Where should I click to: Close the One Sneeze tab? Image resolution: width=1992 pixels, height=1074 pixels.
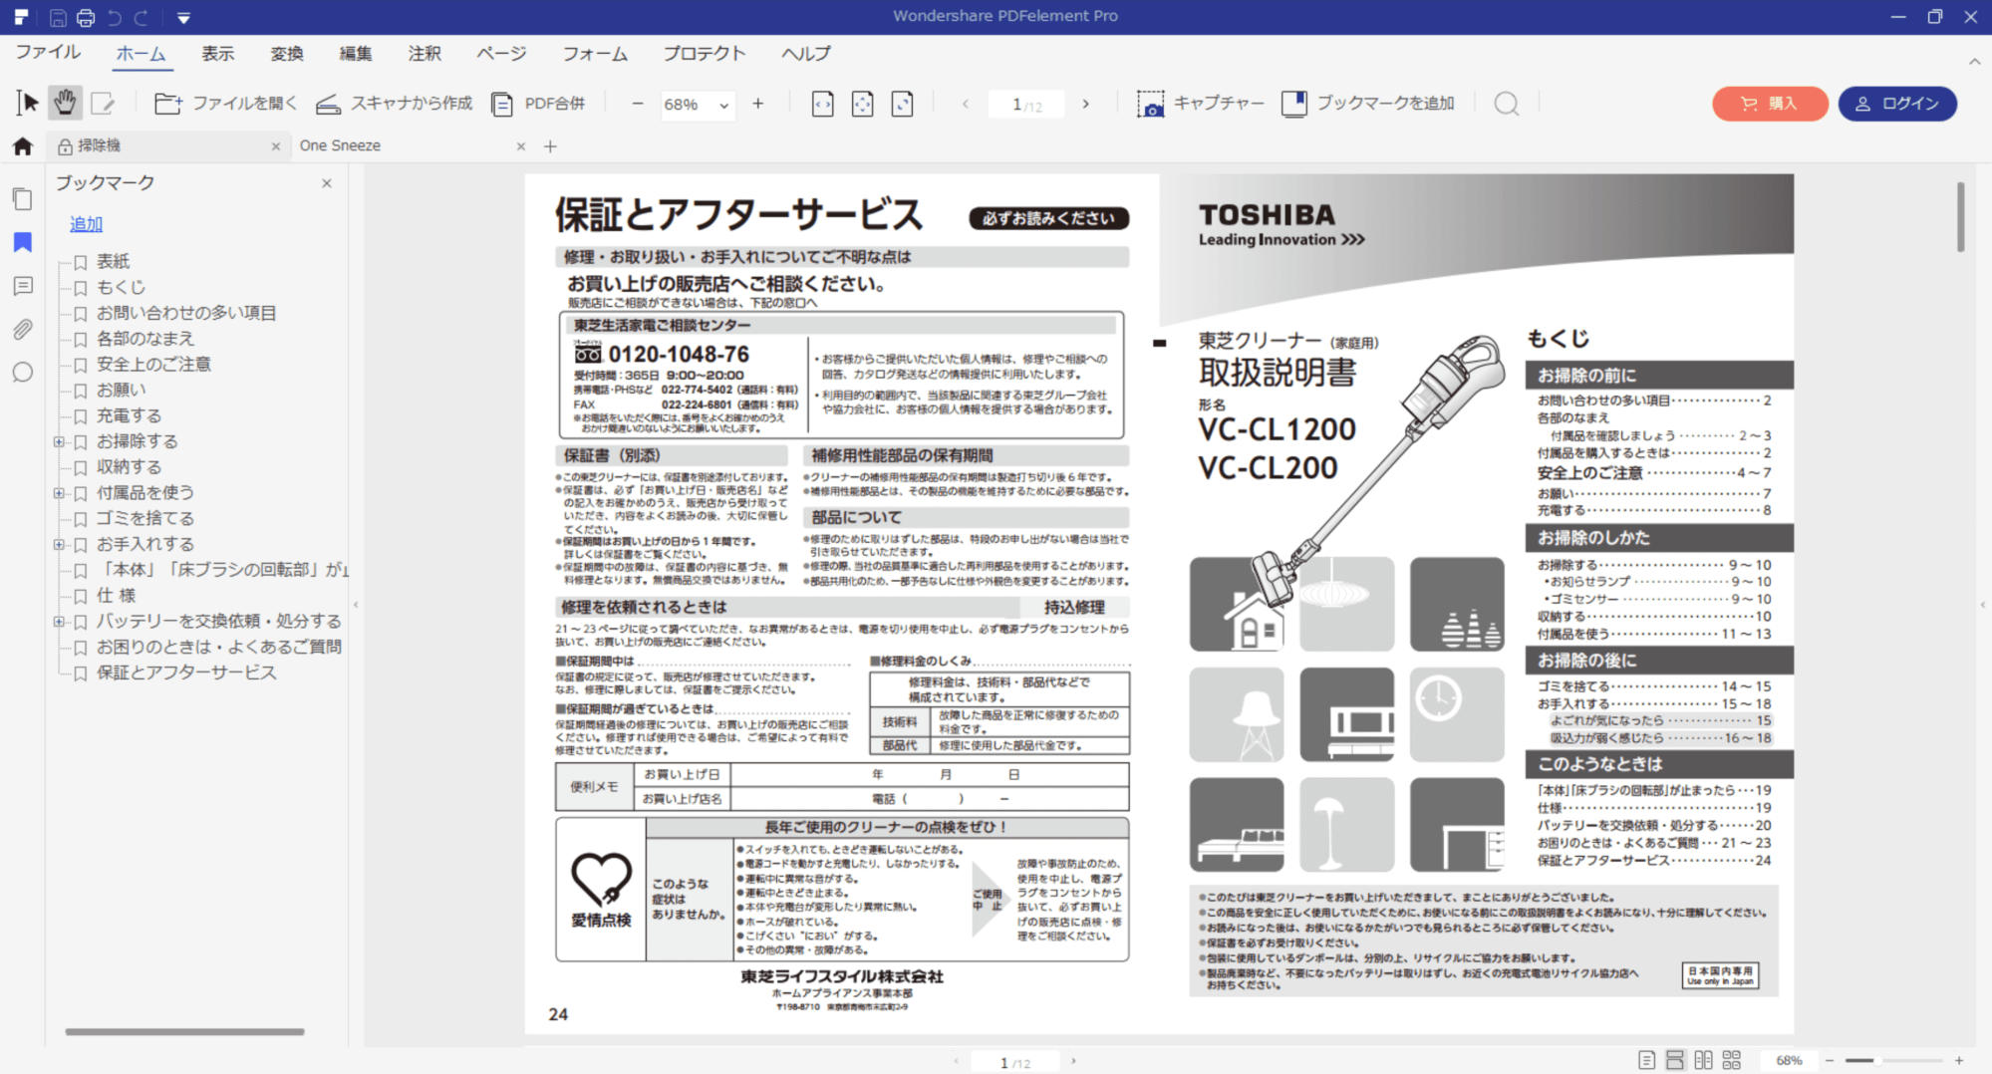click(521, 146)
